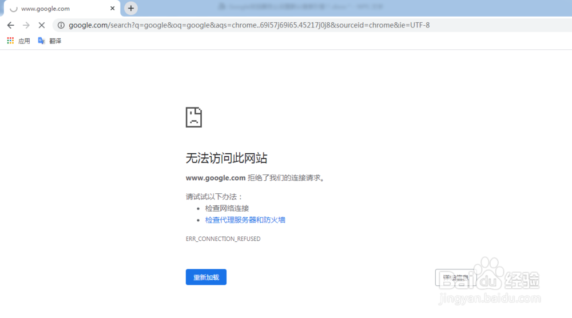Open a new tab with plus button
Image resolution: width=572 pixels, height=318 pixels.
[131, 8]
